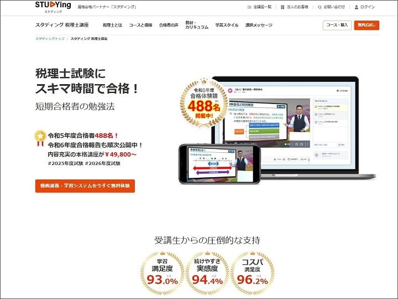This screenshot has height=299, width=398.
Task: Click the 令和5年度合格者488名！ text
Action: point(83,136)
